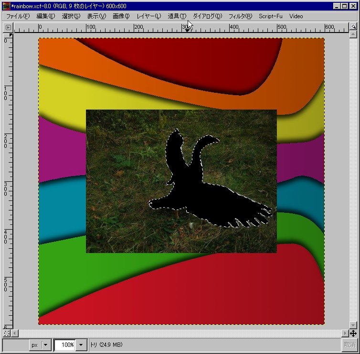Click the image menu arrow beside ruler
Viewport: 360px width, 354px height.
8,27
